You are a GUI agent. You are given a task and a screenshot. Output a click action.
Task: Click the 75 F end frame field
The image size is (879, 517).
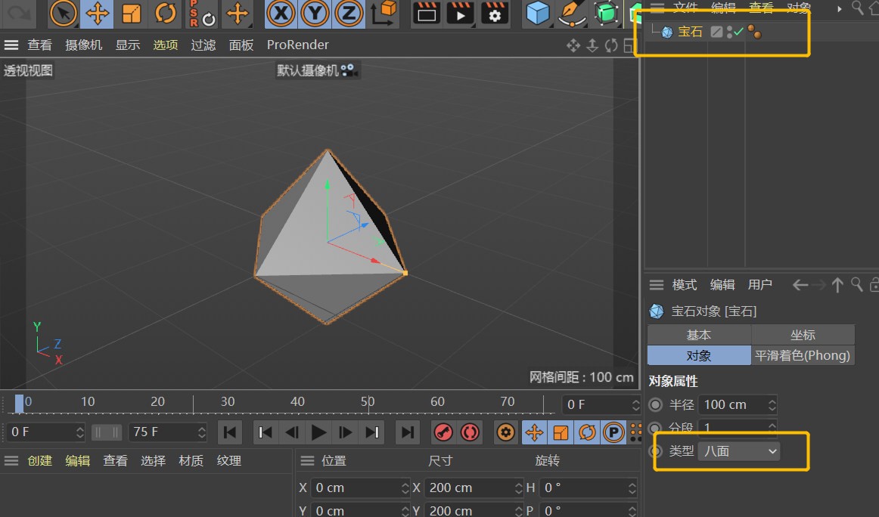(167, 432)
